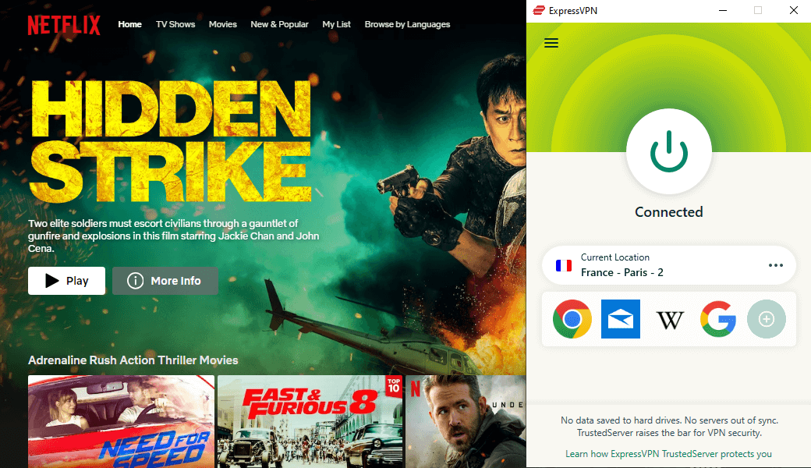This screenshot has height=468, width=811.
Task: Toggle the VPN connection power button
Action: [668, 151]
